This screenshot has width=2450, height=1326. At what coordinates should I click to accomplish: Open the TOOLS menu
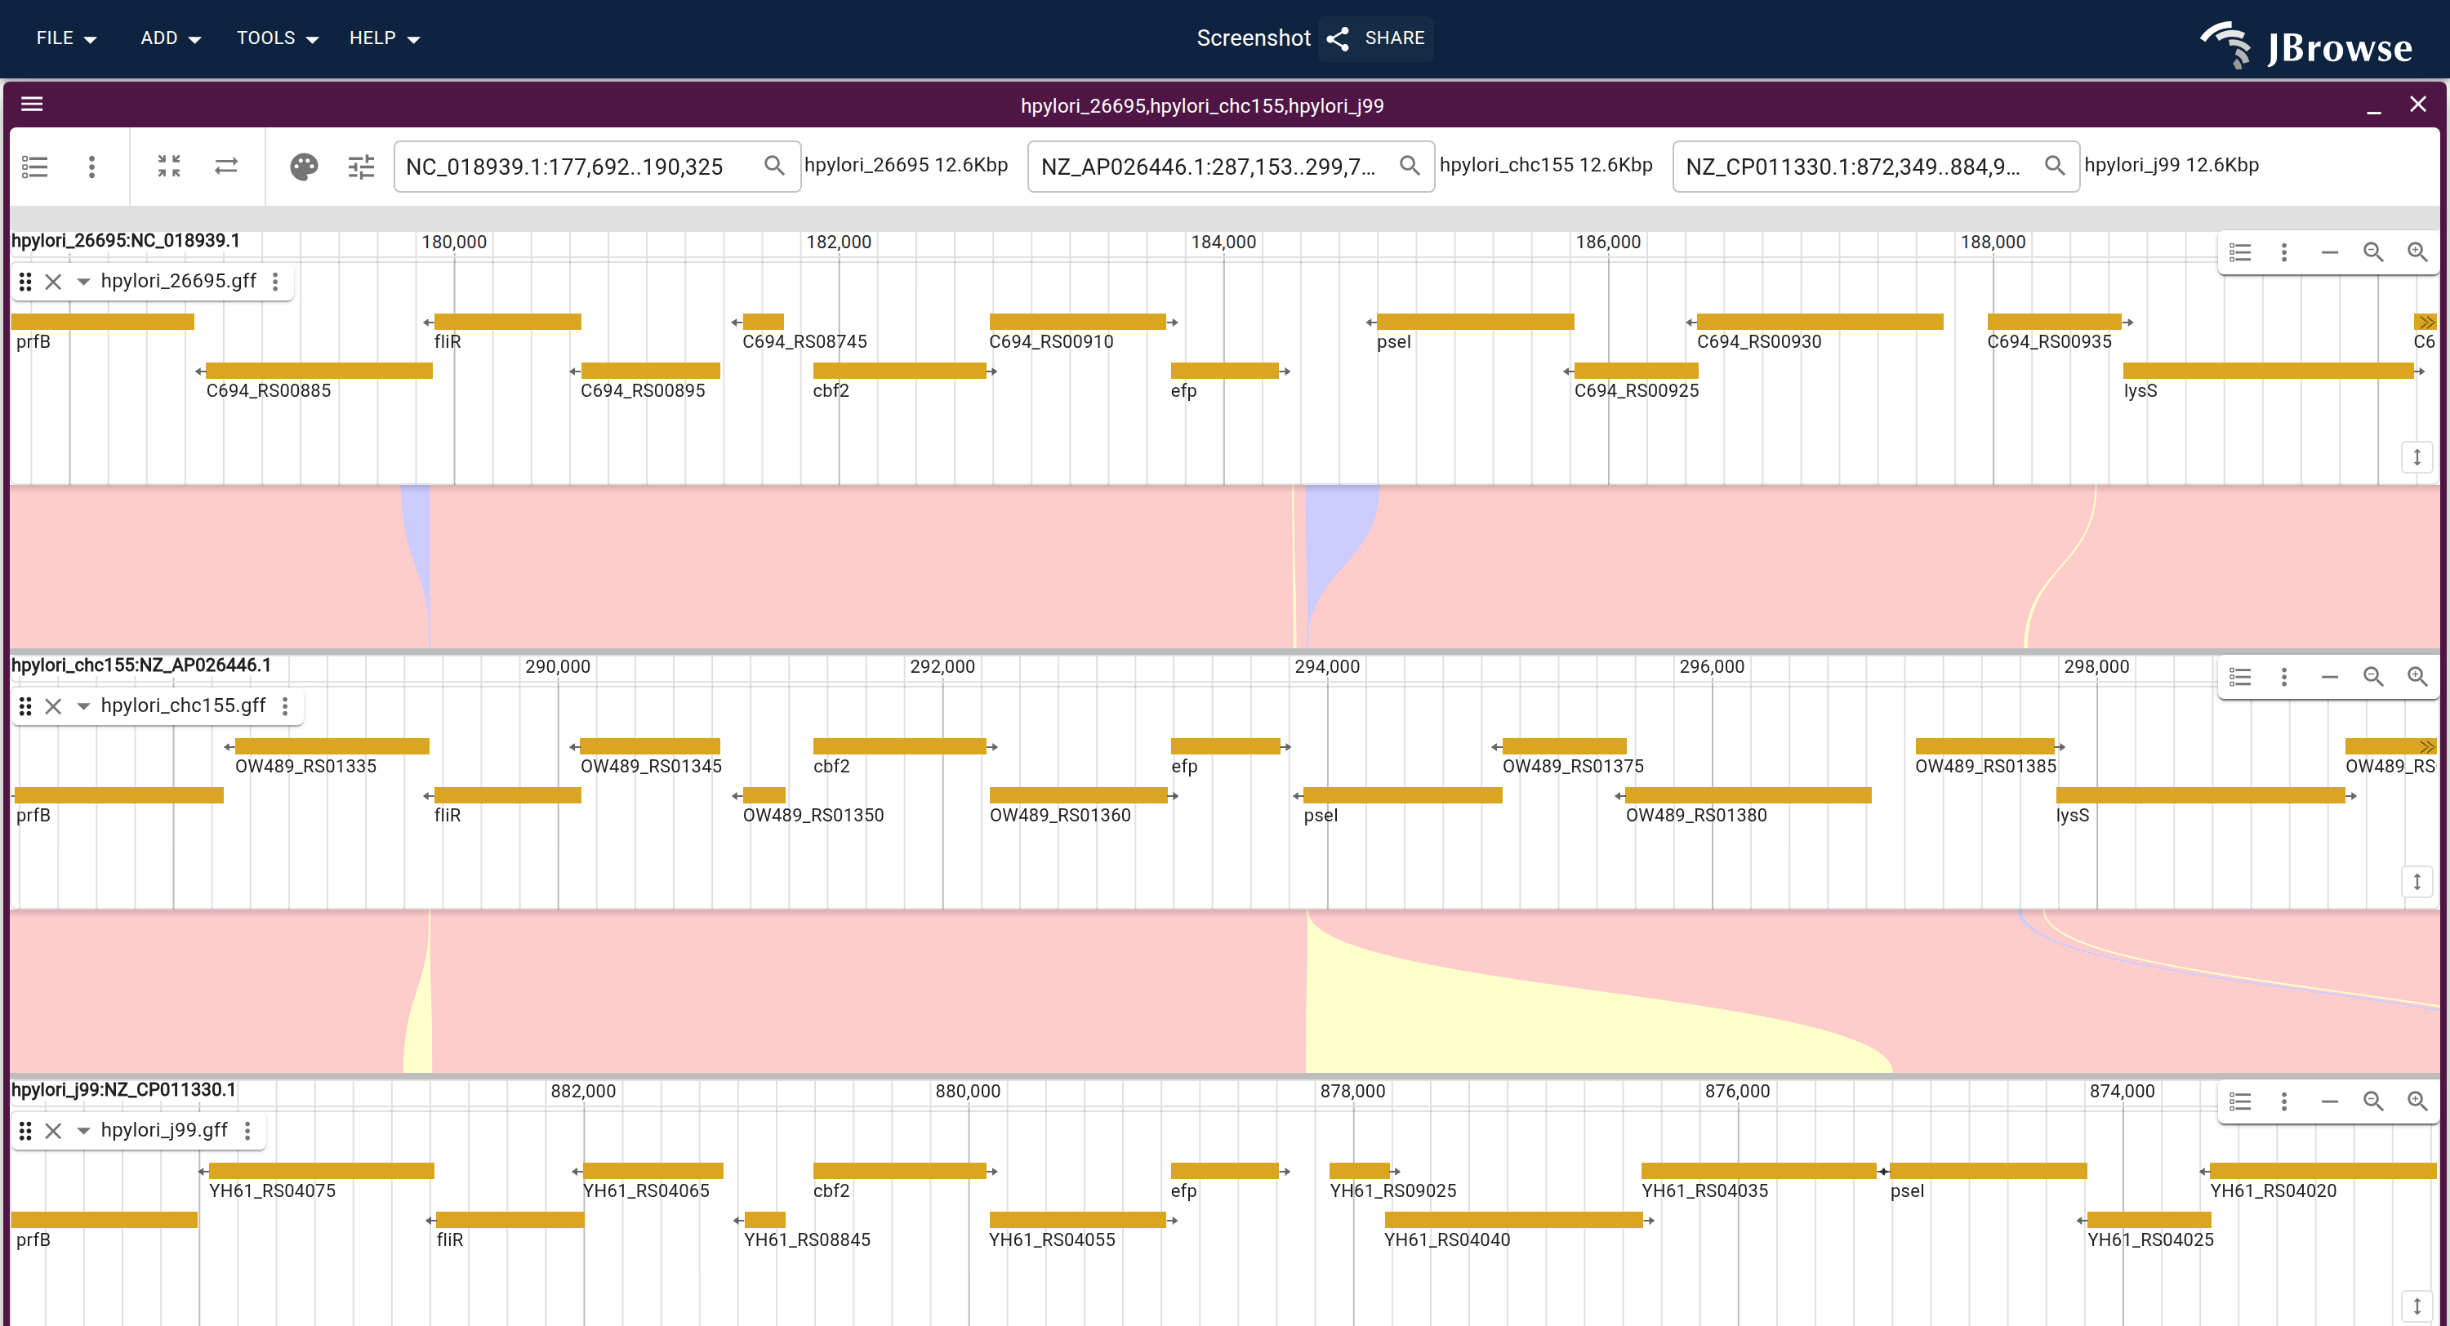[x=278, y=38]
